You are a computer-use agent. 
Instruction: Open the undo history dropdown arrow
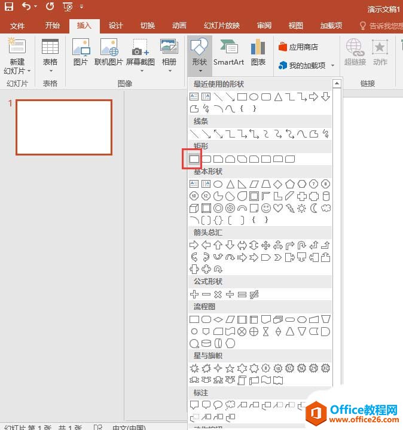pos(36,7)
